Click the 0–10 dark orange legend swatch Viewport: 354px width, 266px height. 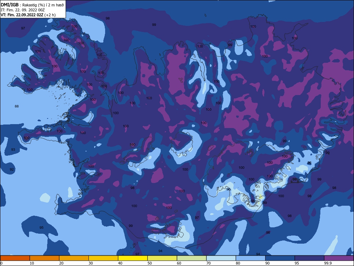coord(15,258)
